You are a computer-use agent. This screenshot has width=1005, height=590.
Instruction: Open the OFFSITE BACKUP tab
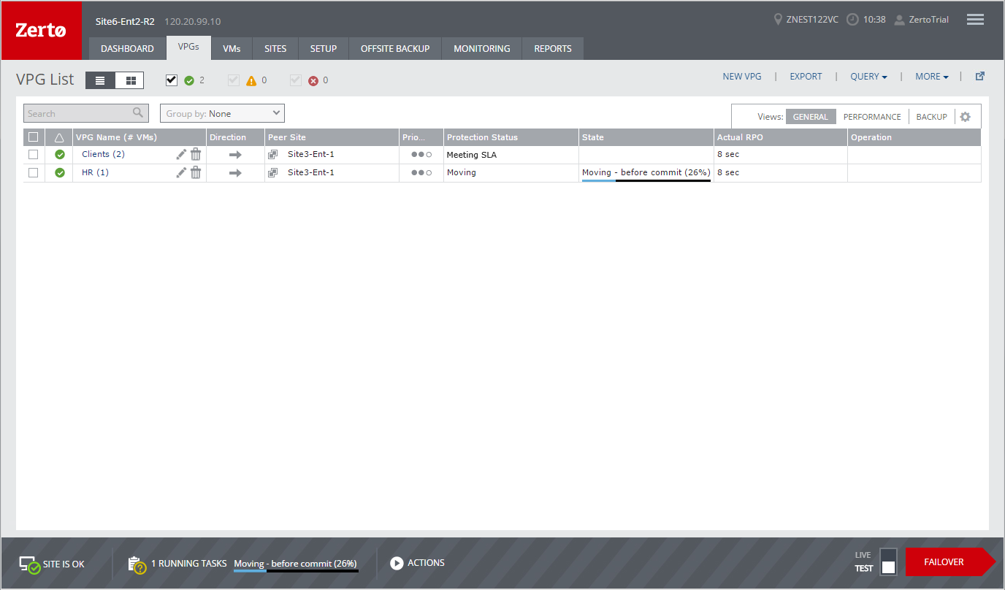point(395,48)
